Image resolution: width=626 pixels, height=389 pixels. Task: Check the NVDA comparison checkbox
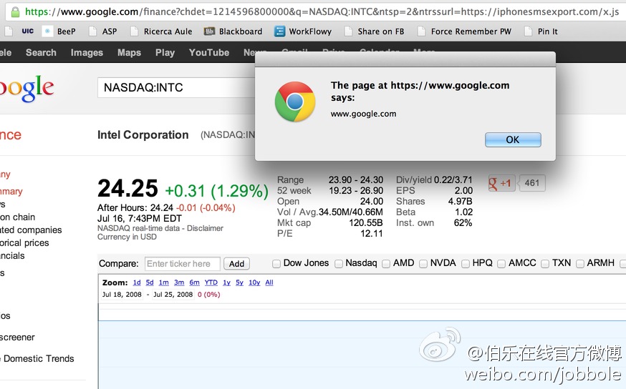coord(423,263)
